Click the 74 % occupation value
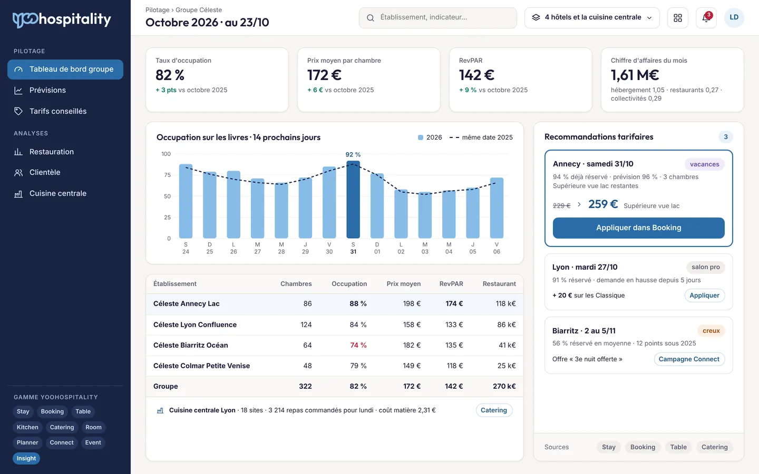The height and width of the screenshot is (474, 759). 358,345
